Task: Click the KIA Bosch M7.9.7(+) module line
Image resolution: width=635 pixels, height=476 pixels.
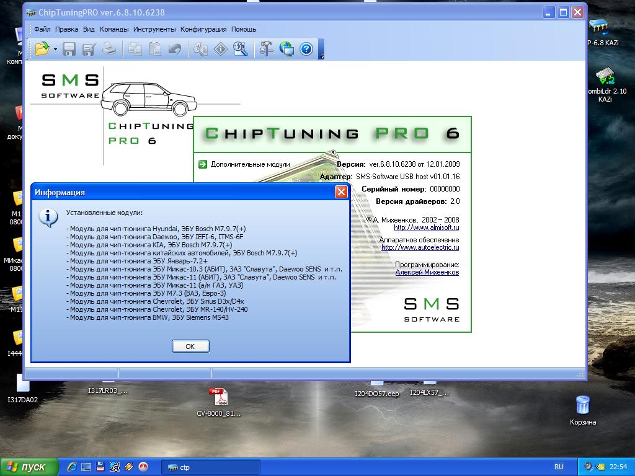Action: coord(149,245)
